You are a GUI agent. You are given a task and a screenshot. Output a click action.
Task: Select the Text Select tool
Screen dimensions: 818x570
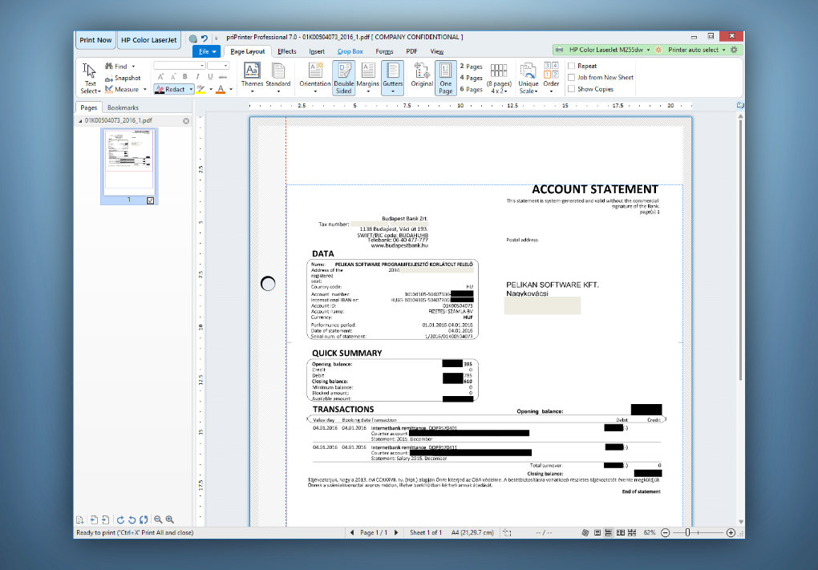pyautogui.click(x=91, y=79)
